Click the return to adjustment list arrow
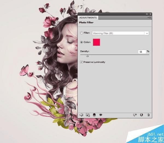The height and width of the screenshot is (143, 164). (81, 115)
